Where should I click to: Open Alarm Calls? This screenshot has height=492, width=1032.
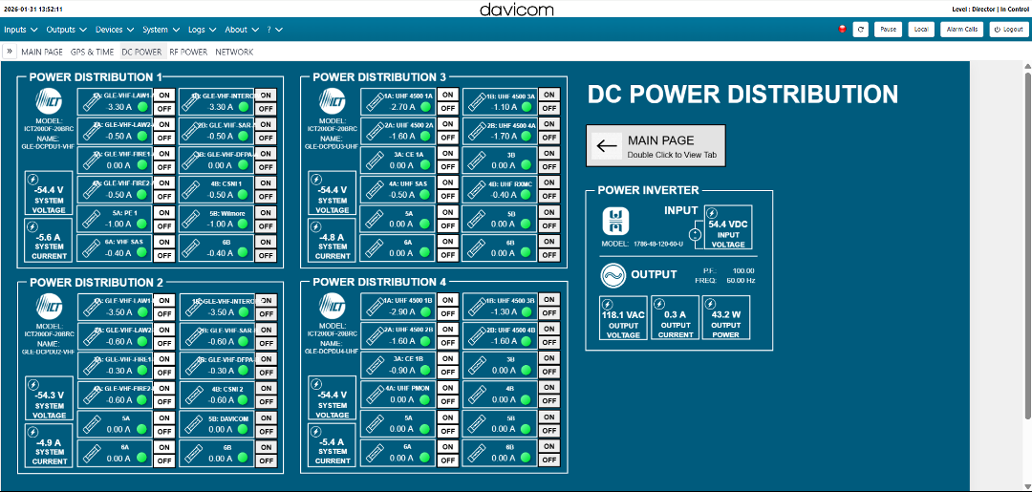coord(962,30)
